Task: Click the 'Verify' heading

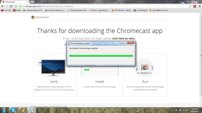Action: 54,82
